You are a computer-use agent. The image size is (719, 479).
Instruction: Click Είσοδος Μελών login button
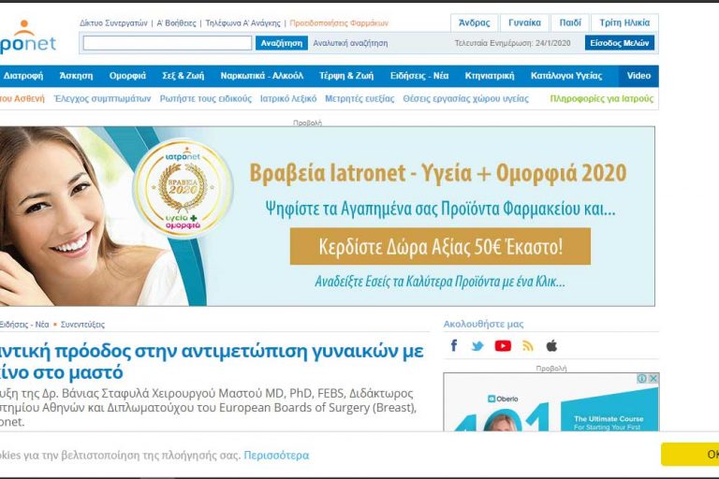point(620,43)
